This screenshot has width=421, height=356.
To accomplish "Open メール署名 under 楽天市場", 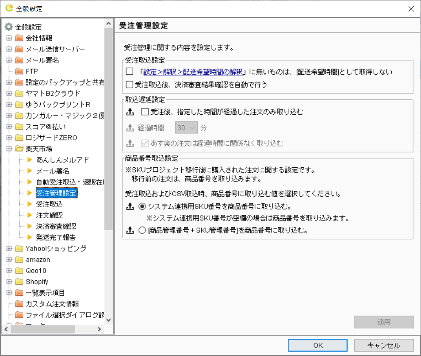I will tap(53, 171).
